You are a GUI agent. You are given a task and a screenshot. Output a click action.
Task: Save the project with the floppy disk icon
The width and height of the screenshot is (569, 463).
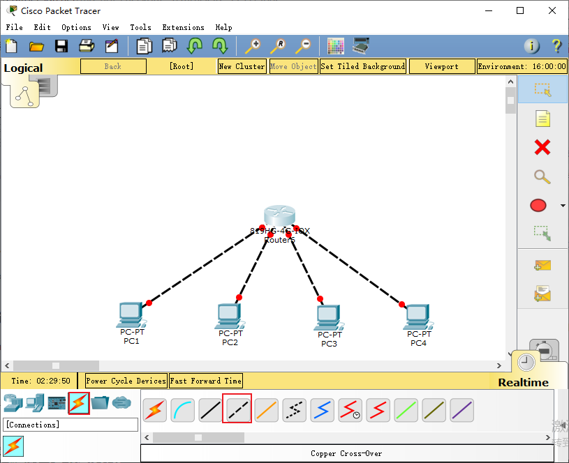point(61,47)
